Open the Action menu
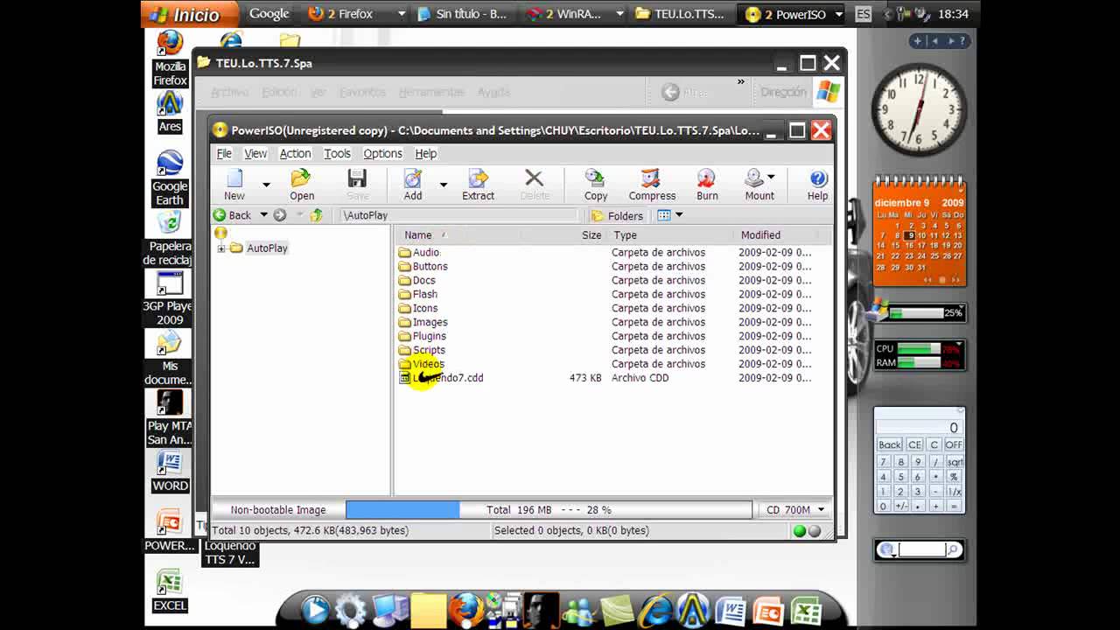Viewport: 1120px width, 630px height. (295, 153)
